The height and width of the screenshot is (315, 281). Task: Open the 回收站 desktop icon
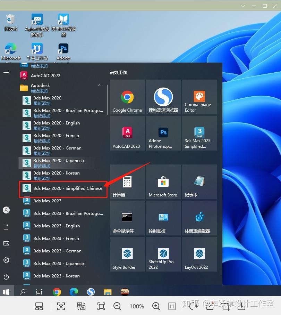tap(10, 23)
